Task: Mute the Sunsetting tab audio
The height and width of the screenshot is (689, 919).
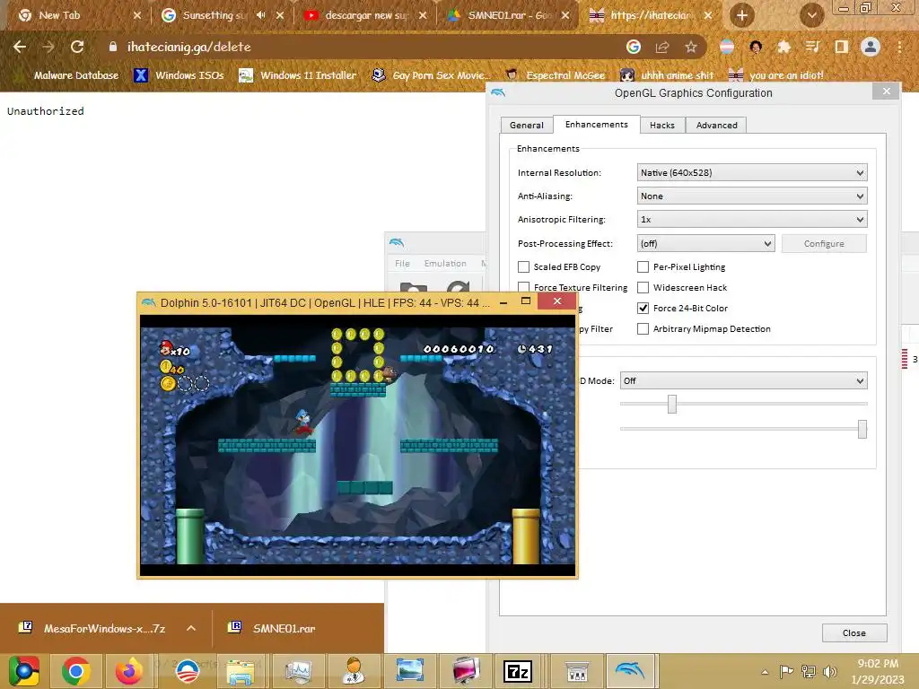Action: pos(261,15)
